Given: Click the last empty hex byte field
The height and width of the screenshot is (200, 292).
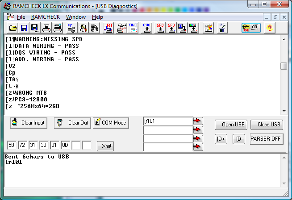Looking at the screenshot, I should point(87,145).
